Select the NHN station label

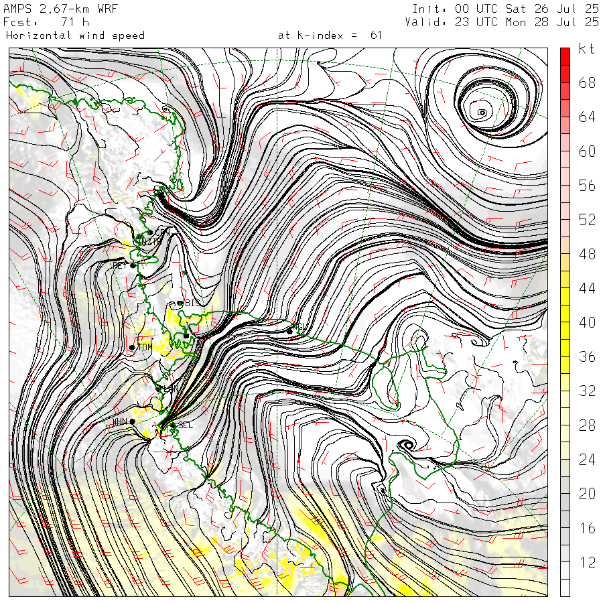[120, 422]
